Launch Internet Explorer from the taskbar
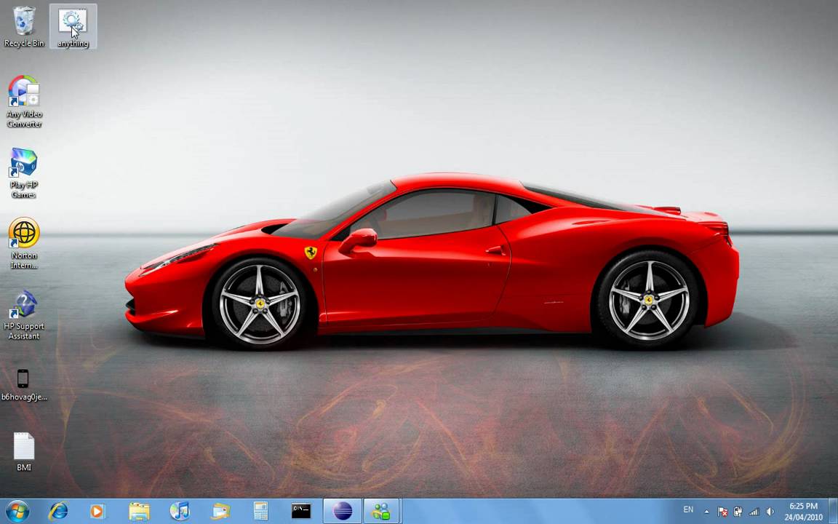This screenshot has height=524, width=838. pos(57,511)
